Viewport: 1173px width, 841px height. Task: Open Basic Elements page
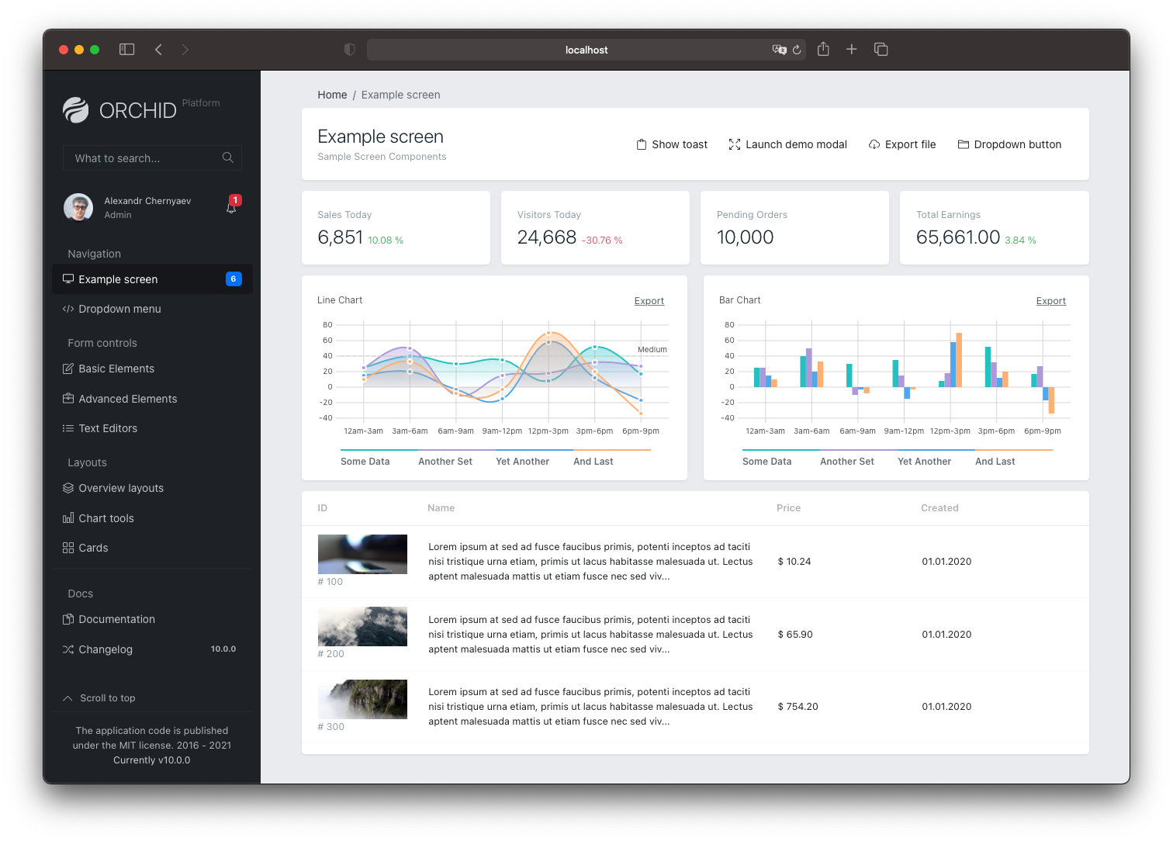(152, 369)
